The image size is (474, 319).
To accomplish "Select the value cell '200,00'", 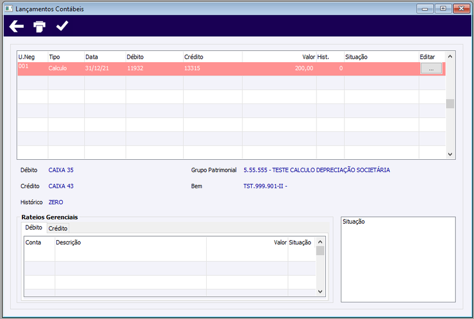I will coord(279,69).
